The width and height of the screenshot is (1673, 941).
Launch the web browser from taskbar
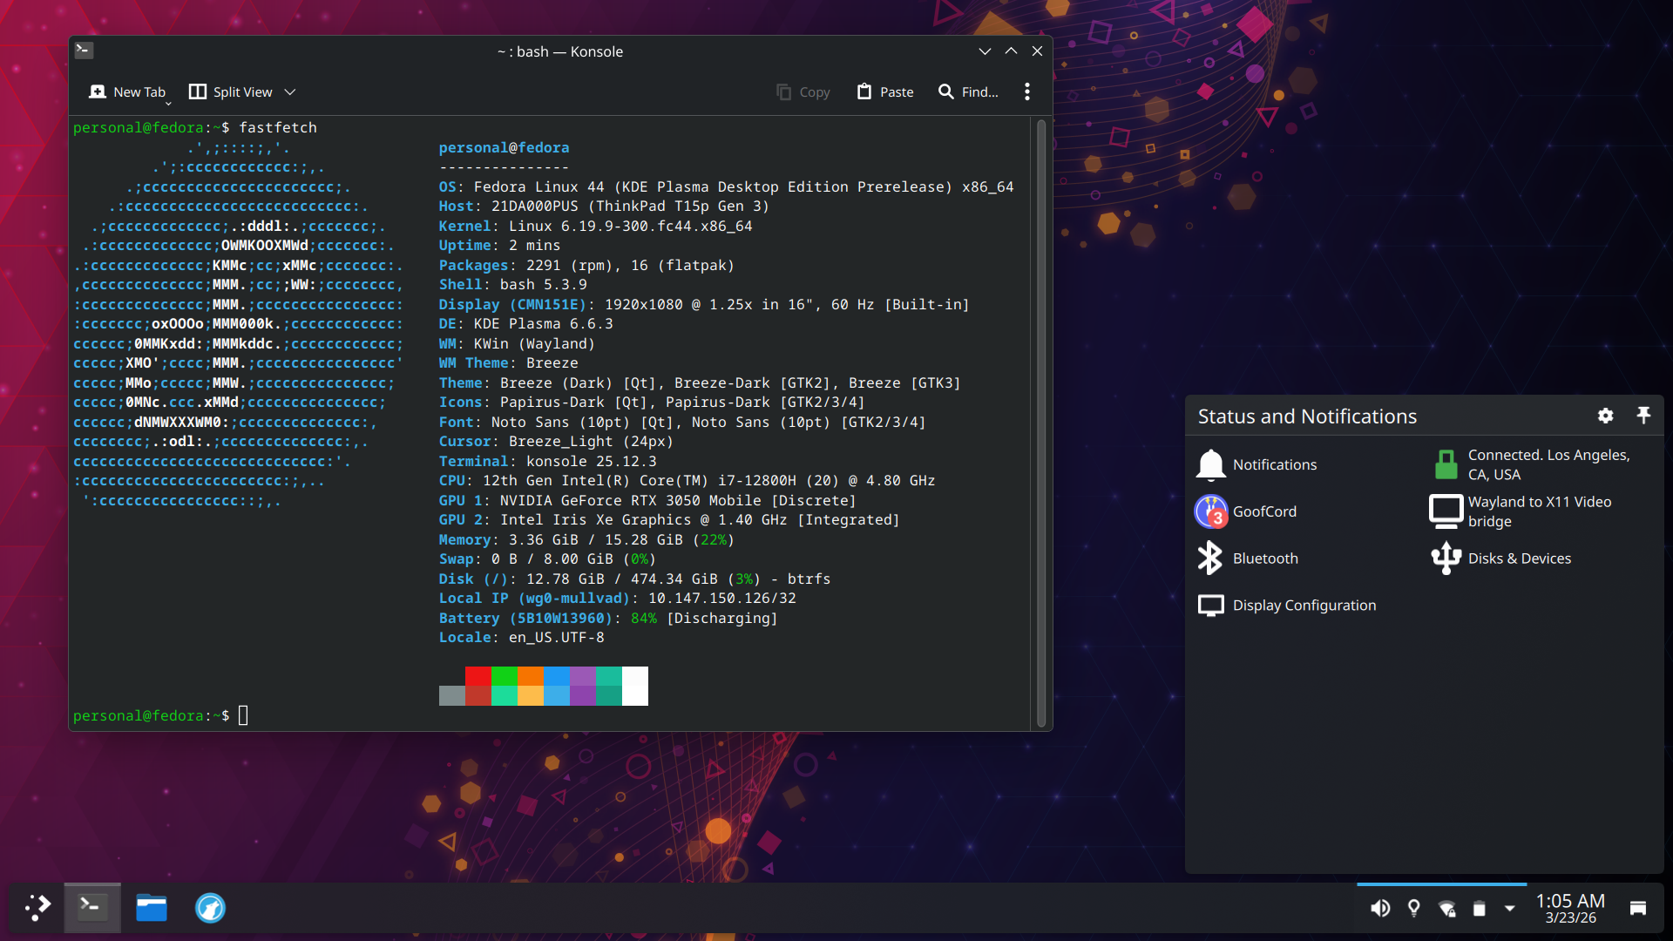[x=210, y=908]
